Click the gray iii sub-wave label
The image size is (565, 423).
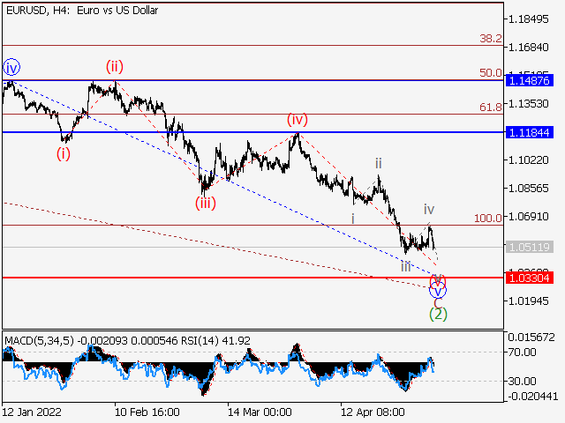(x=406, y=267)
